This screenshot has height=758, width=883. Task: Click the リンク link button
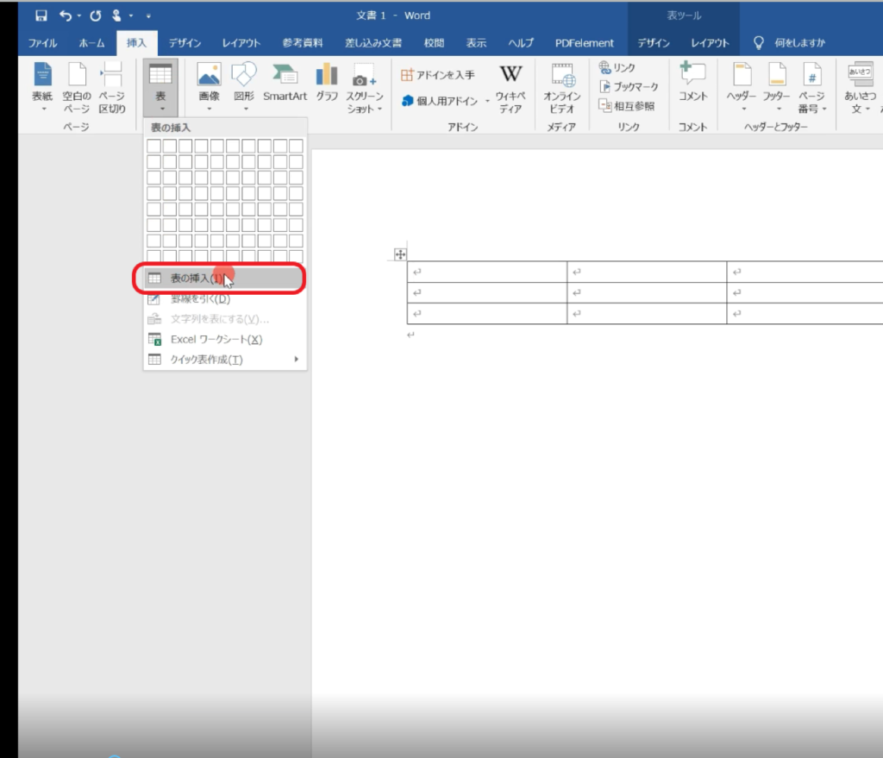[x=618, y=67]
